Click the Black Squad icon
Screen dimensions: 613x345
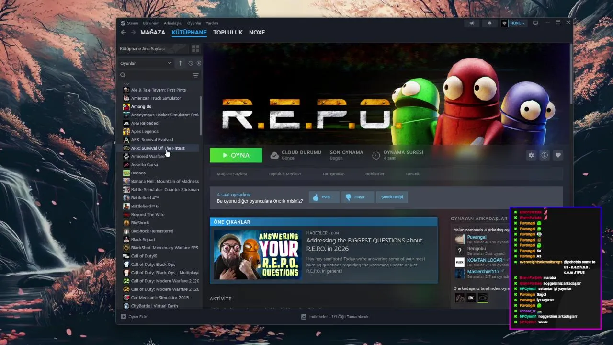(x=126, y=239)
